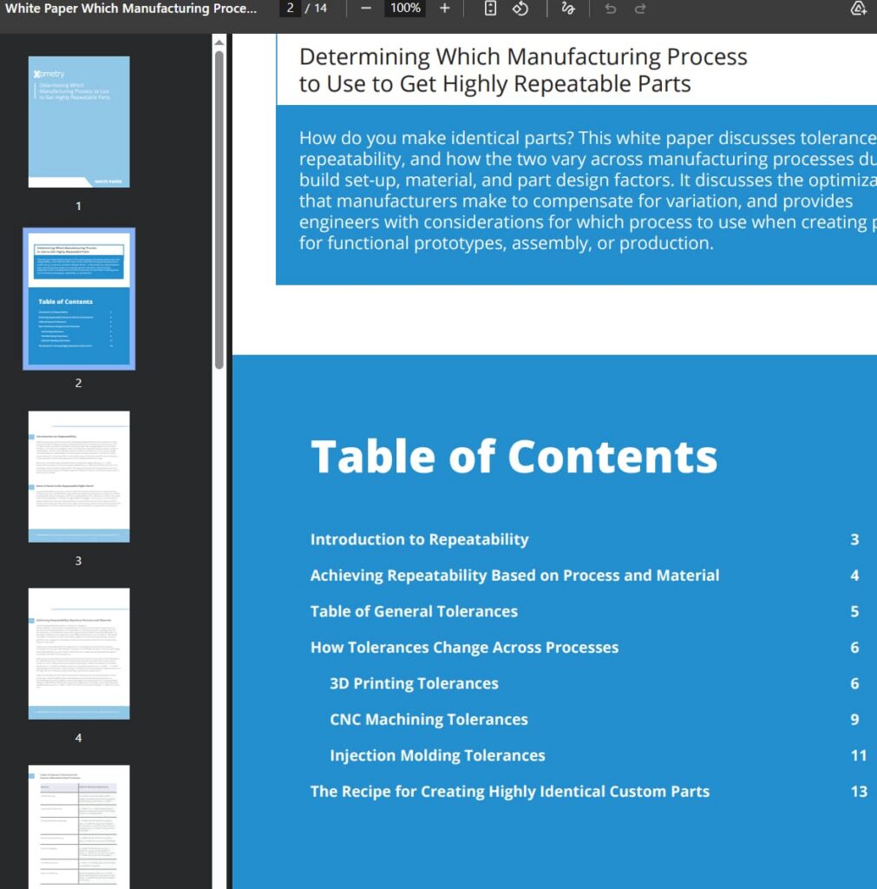
Task: Go to Introduction to Repeatability section
Action: pyautogui.click(x=419, y=539)
